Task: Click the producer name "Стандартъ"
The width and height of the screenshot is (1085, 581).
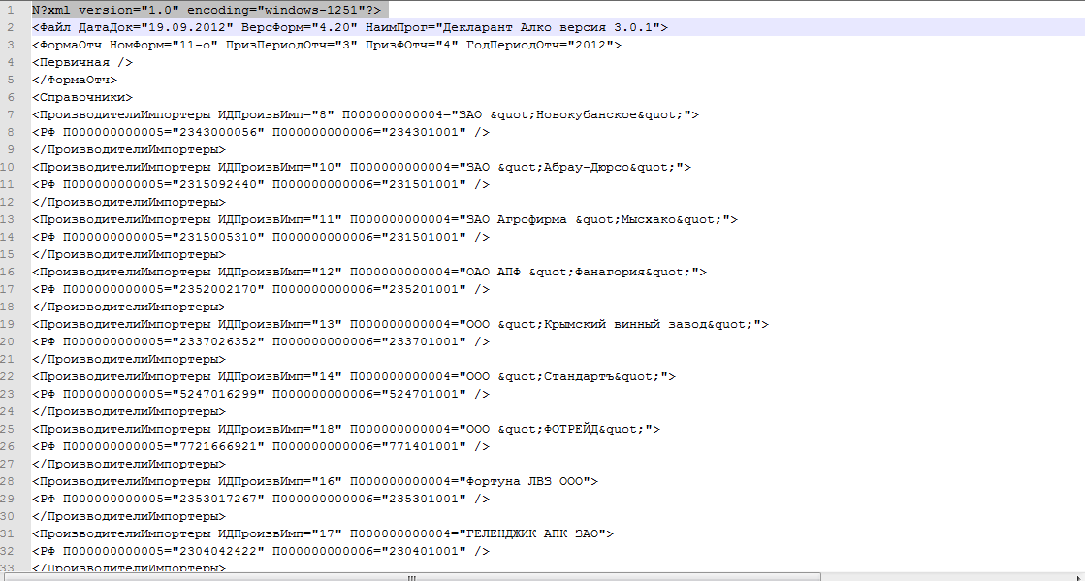Action: (x=579, y=376)
